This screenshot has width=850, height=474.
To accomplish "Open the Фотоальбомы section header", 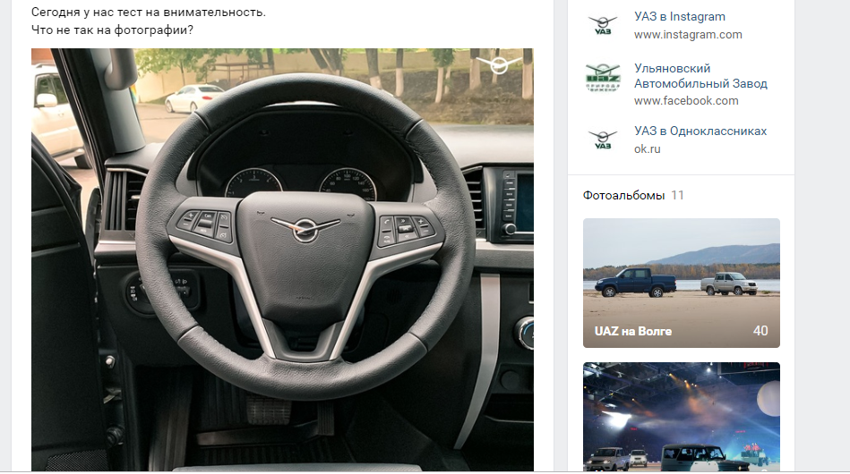I will tap(623, 195).
